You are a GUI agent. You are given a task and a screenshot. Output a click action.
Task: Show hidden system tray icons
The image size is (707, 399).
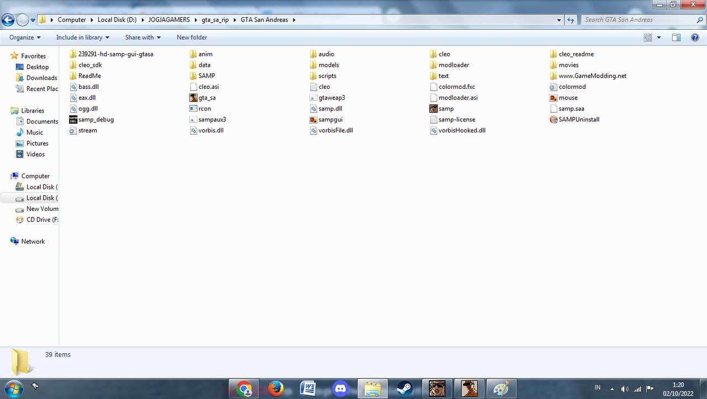[x=611, y=389]
